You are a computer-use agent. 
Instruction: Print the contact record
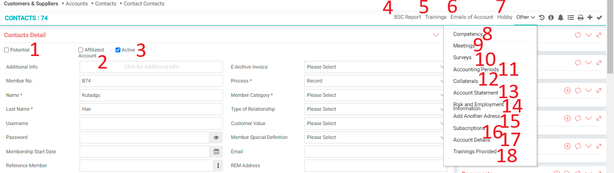point(580,17)
